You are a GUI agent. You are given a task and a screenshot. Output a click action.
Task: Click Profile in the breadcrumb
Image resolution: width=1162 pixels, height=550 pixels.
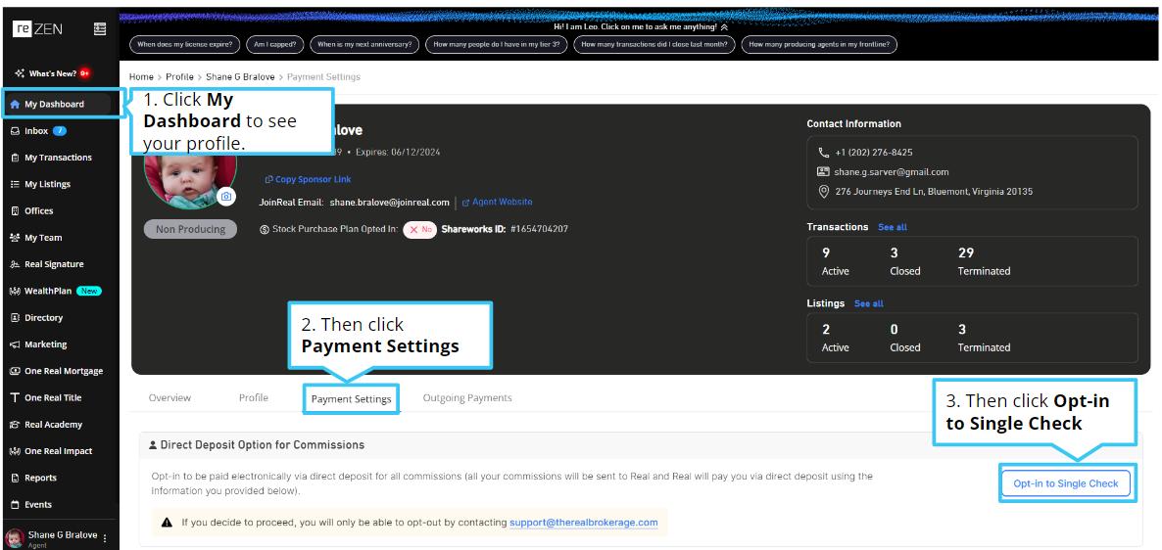[x=179, y=76]
